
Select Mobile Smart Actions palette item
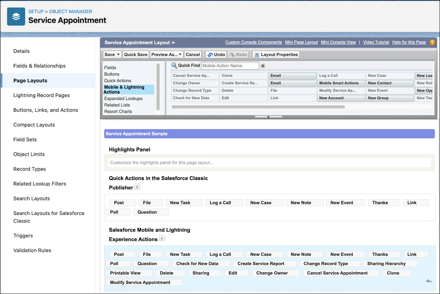click(341, 83)
